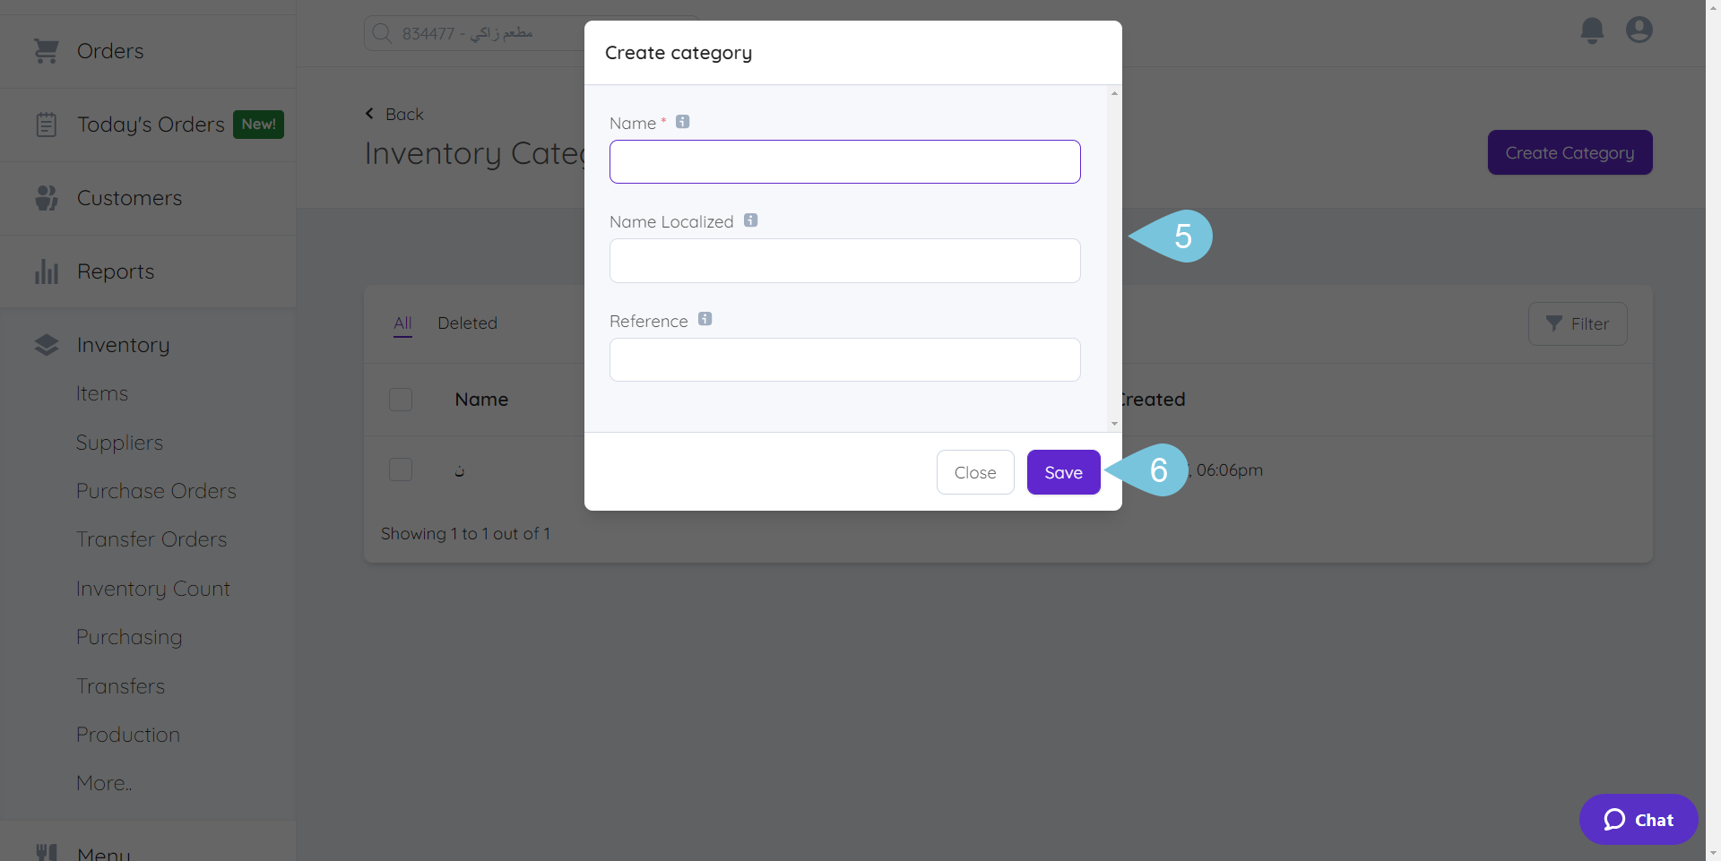Open Reports via the bar chart icon
Viewport: 1721px width, 861px height.
46,271
